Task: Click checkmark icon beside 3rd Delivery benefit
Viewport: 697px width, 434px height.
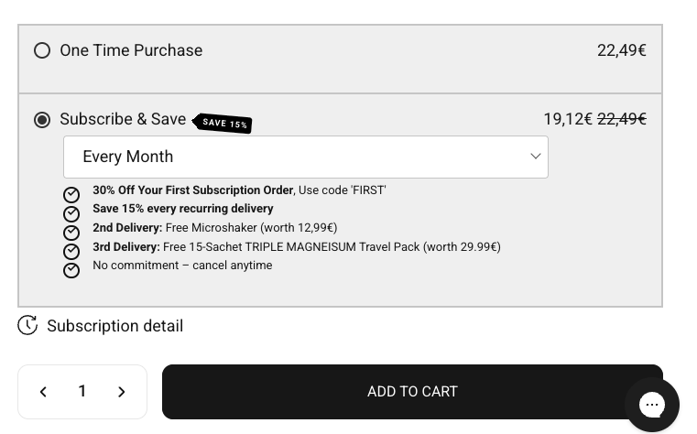Action: point(71,251)
